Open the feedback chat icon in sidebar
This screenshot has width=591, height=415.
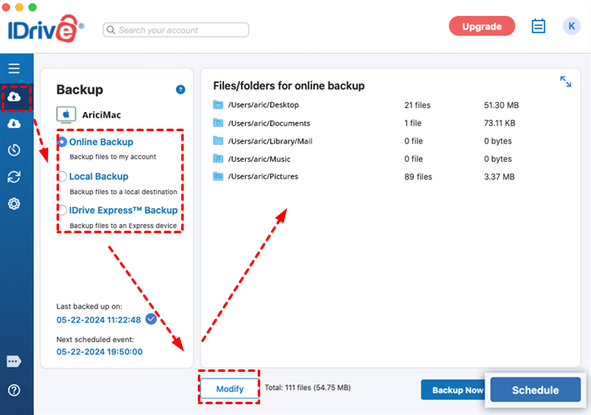point(13,362)
